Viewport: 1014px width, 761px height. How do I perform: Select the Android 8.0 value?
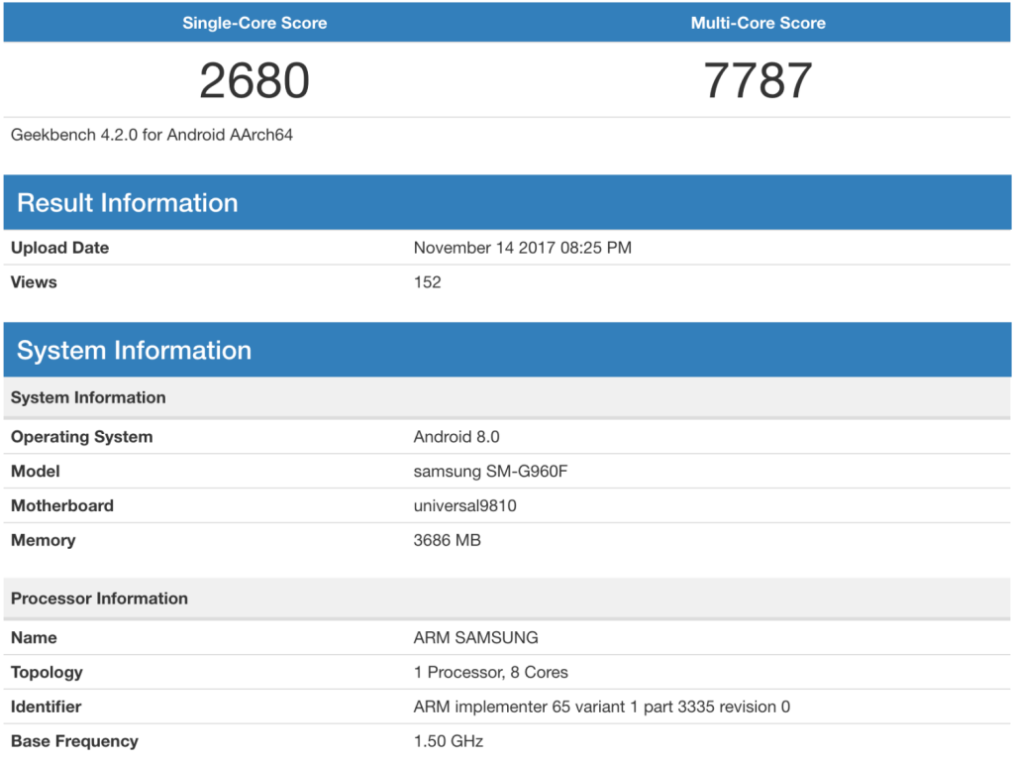point(456,437)
